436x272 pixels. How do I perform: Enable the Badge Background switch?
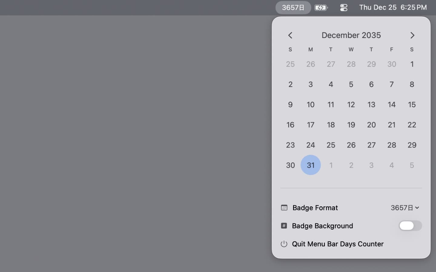(410, 226)
